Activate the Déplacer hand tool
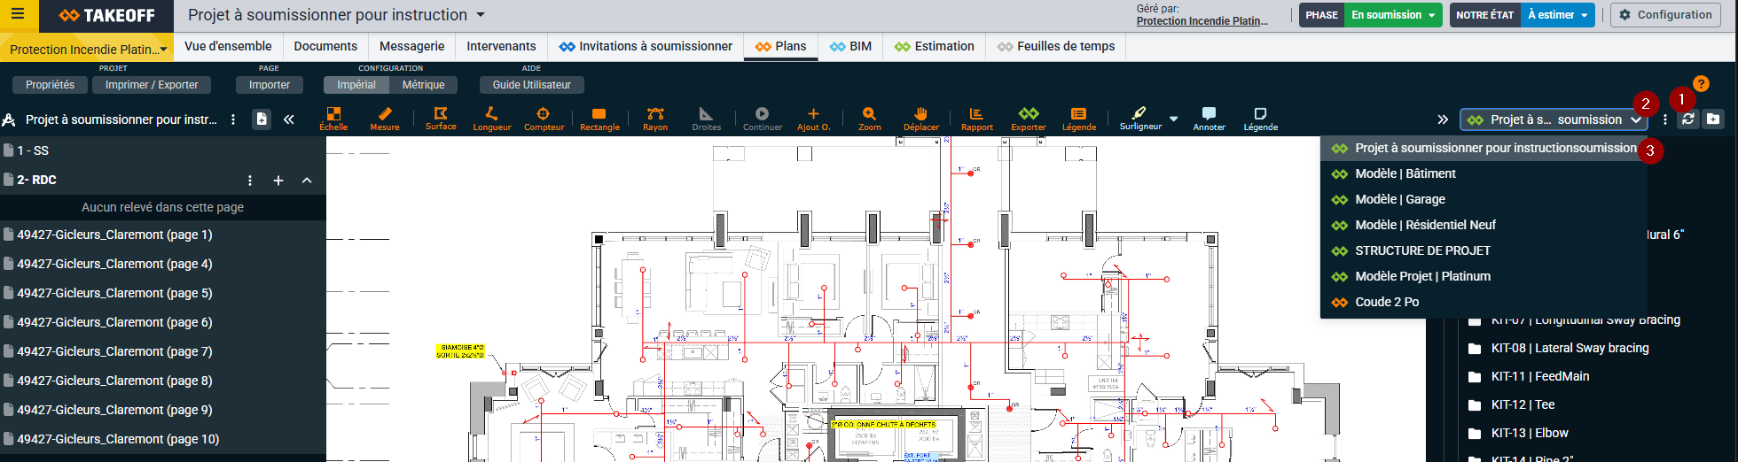The height and width of the screenshot is (462, 1738). pyautogui.click(x=921, y=119)
